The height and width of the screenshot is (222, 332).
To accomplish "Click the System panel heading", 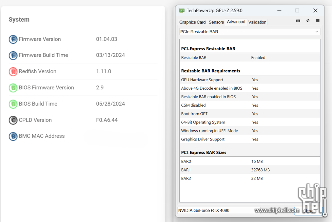I will tap(19, 19).
